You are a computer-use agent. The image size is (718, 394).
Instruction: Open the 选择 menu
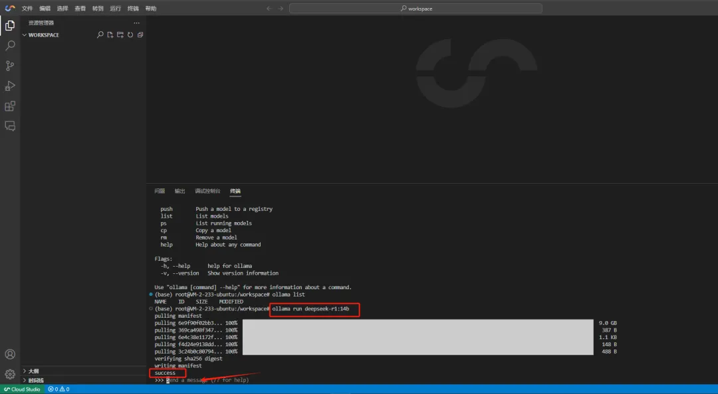pyautogui.click(x=62, y=9)
